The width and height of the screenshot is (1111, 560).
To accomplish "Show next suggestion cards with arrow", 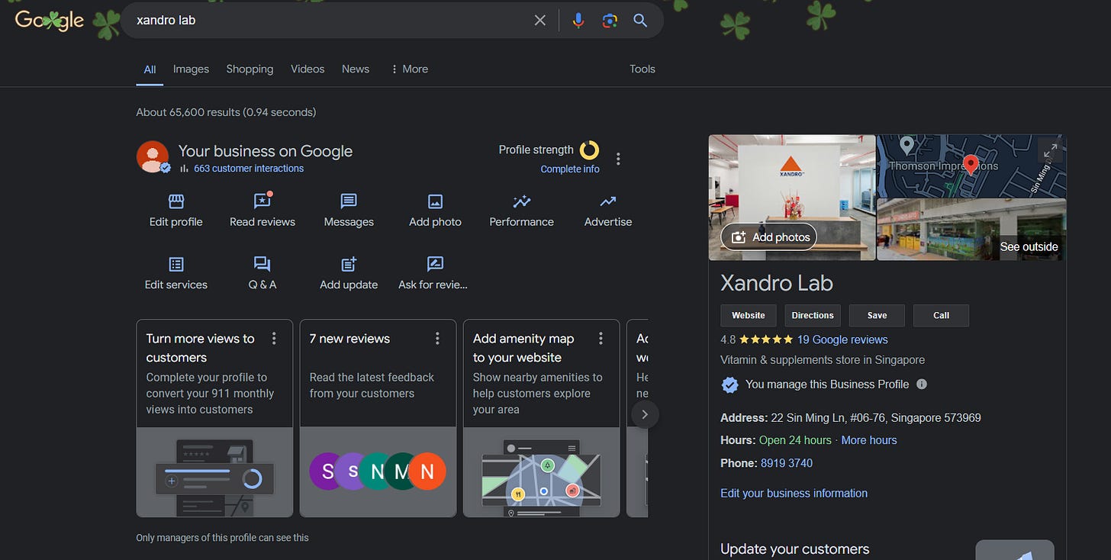I will click(645, 414).
